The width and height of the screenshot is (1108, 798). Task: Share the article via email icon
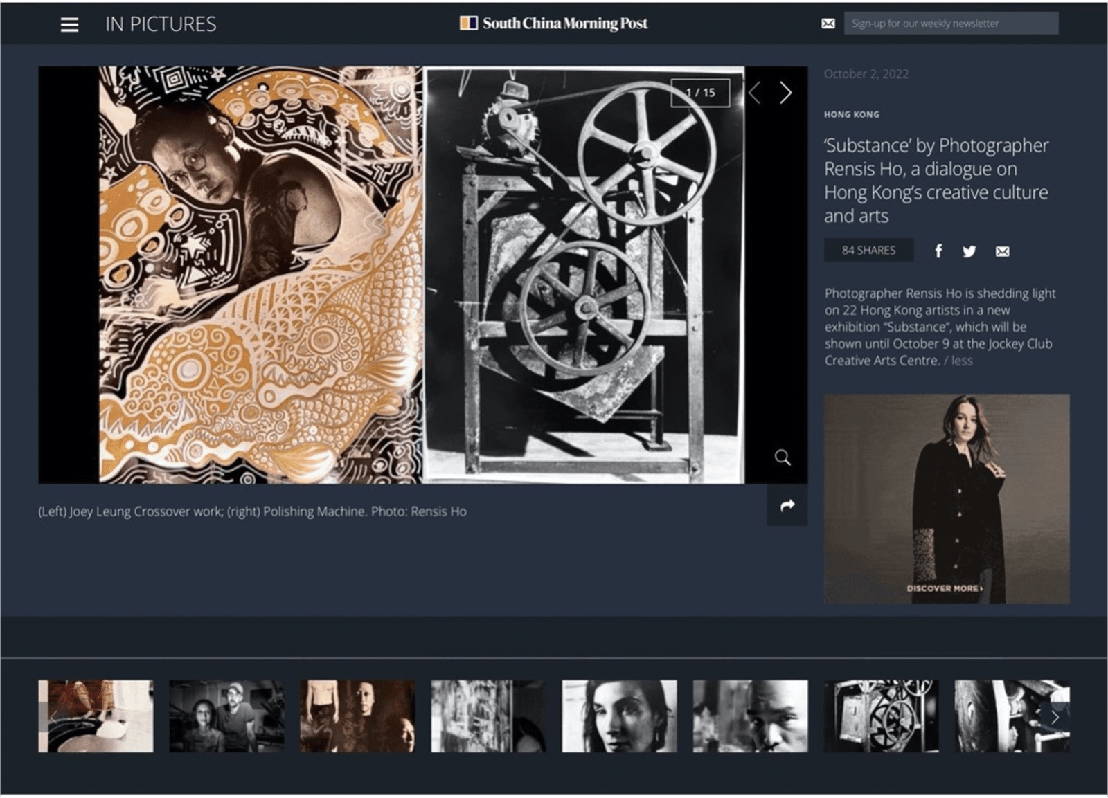coord(1002,251)
